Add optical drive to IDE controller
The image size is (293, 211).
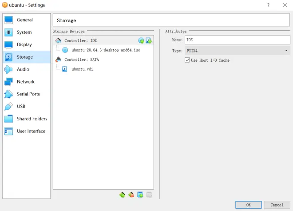tap(141, 40)
